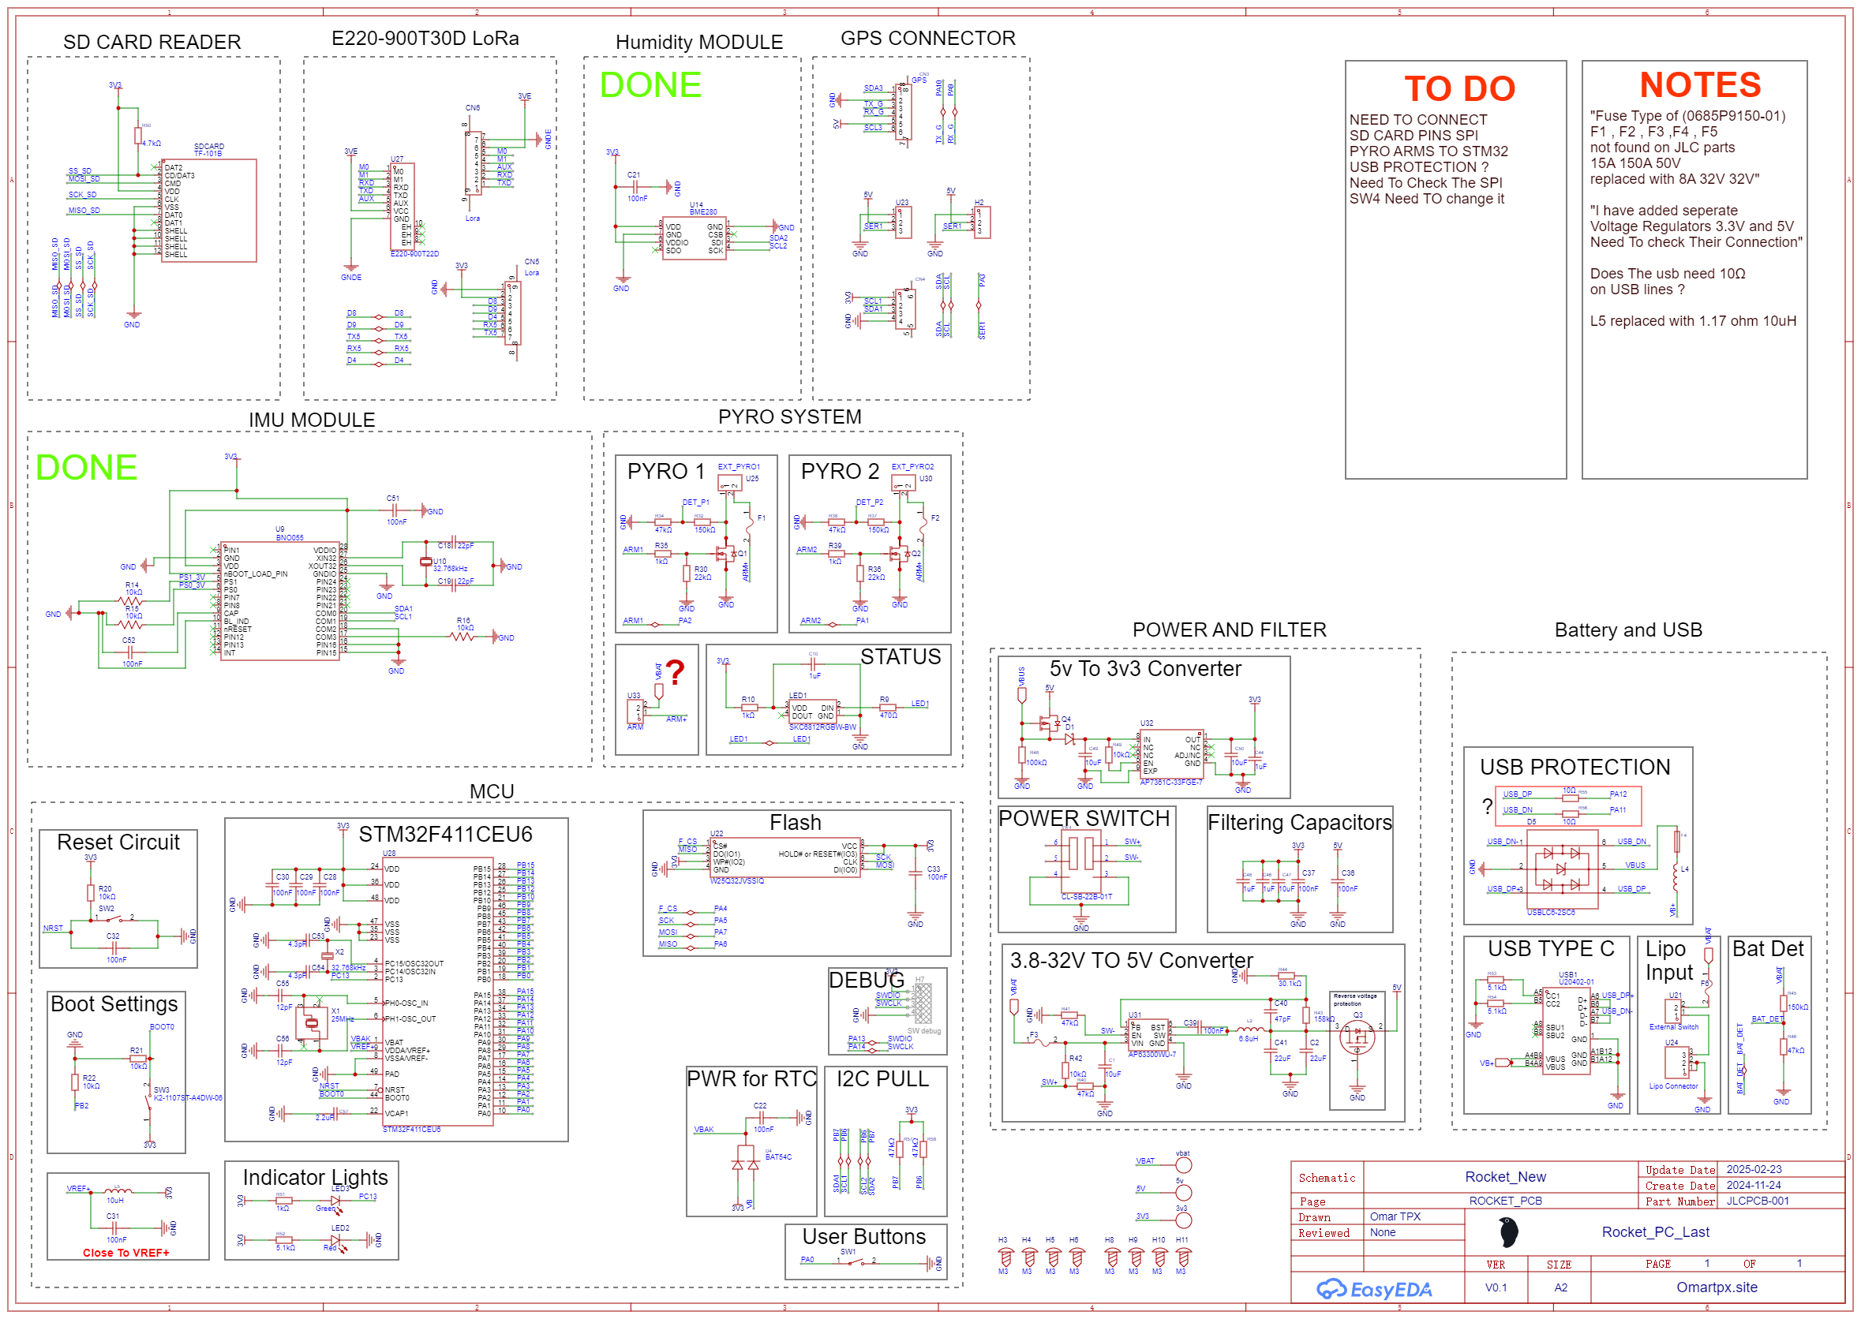Select the AP7361C-33FGE-7 regulator body
The image size is (1861, 1319).
coord(1172,755)
